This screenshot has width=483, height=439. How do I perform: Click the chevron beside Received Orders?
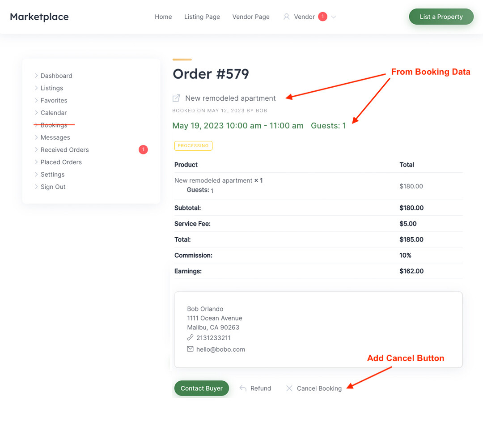[36, 149]
